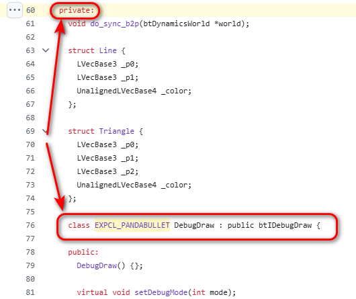The image size is (356, 299).
Task: Click the highlighted EXPCL_PANDABULLET macro
Action: [x=132, y=225]
